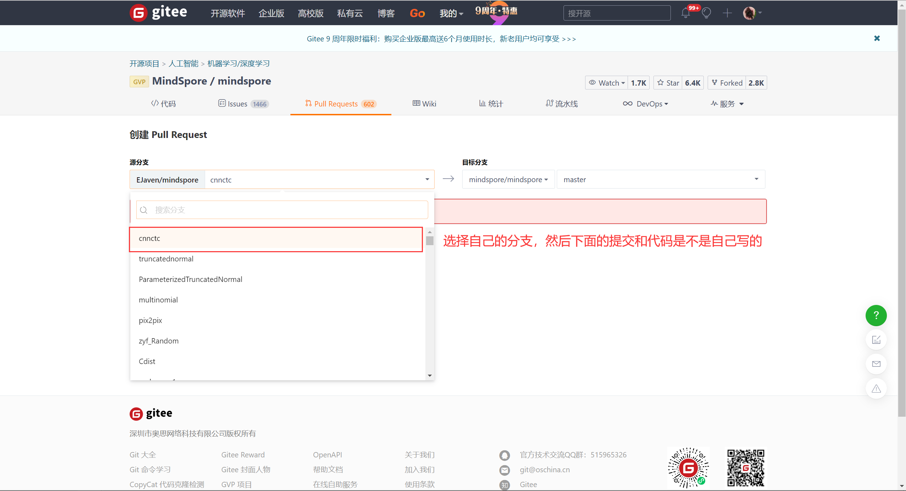Open the Wiki tab
This screenshot has width=906, height=491.
tap(424, 104)
